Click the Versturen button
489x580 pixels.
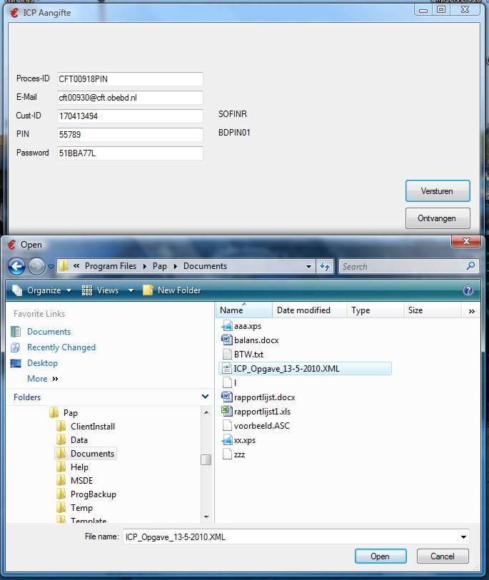[438, 191]
